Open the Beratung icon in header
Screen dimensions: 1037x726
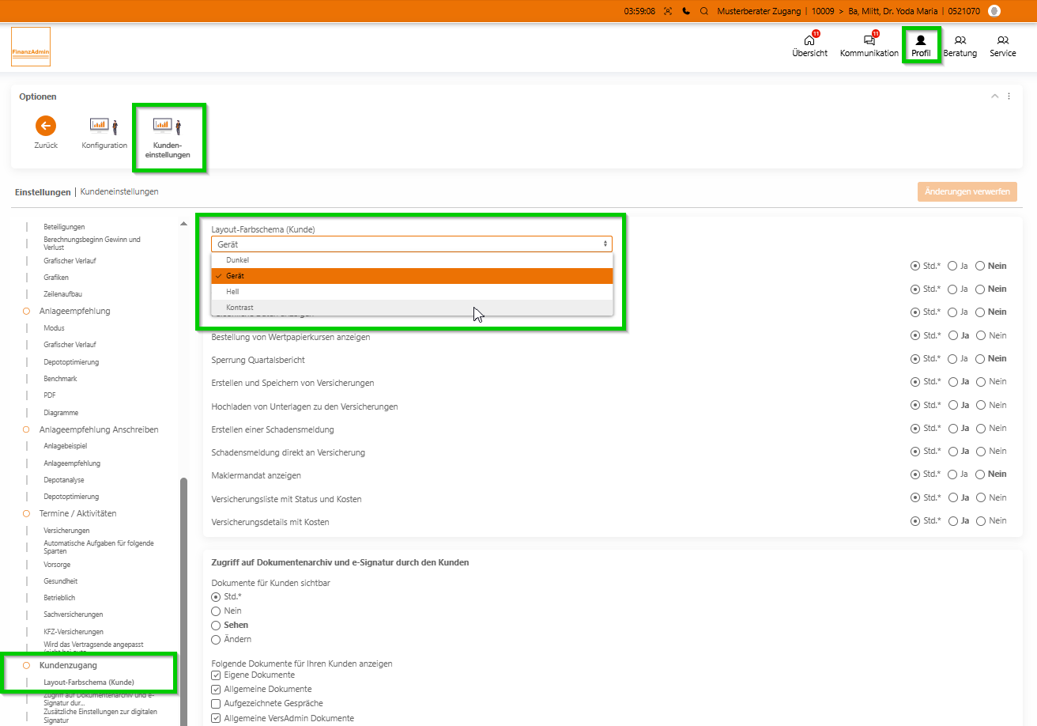pos(960,41)
